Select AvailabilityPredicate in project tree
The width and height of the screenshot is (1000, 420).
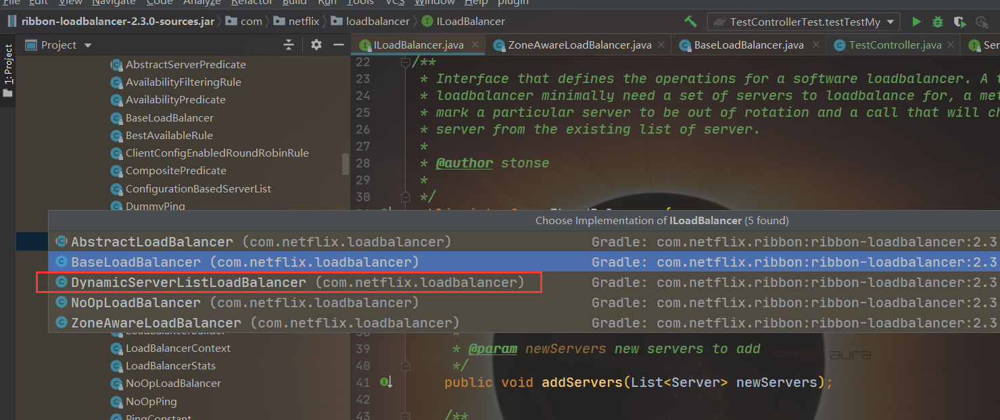[x=175, y=100]
